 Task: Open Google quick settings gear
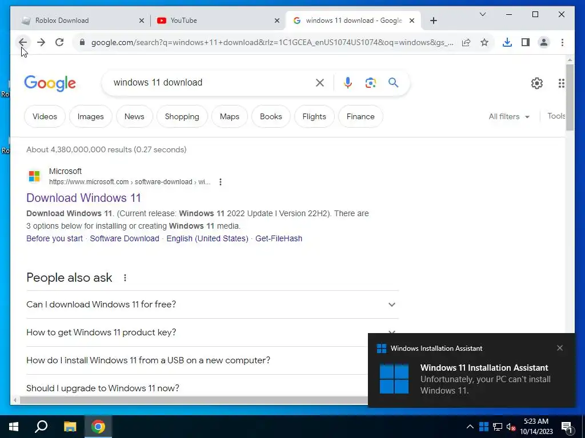coord(537,83)
